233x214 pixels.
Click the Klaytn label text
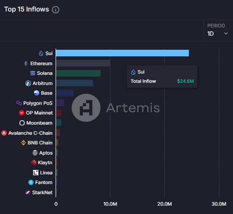tap(45, 163)
